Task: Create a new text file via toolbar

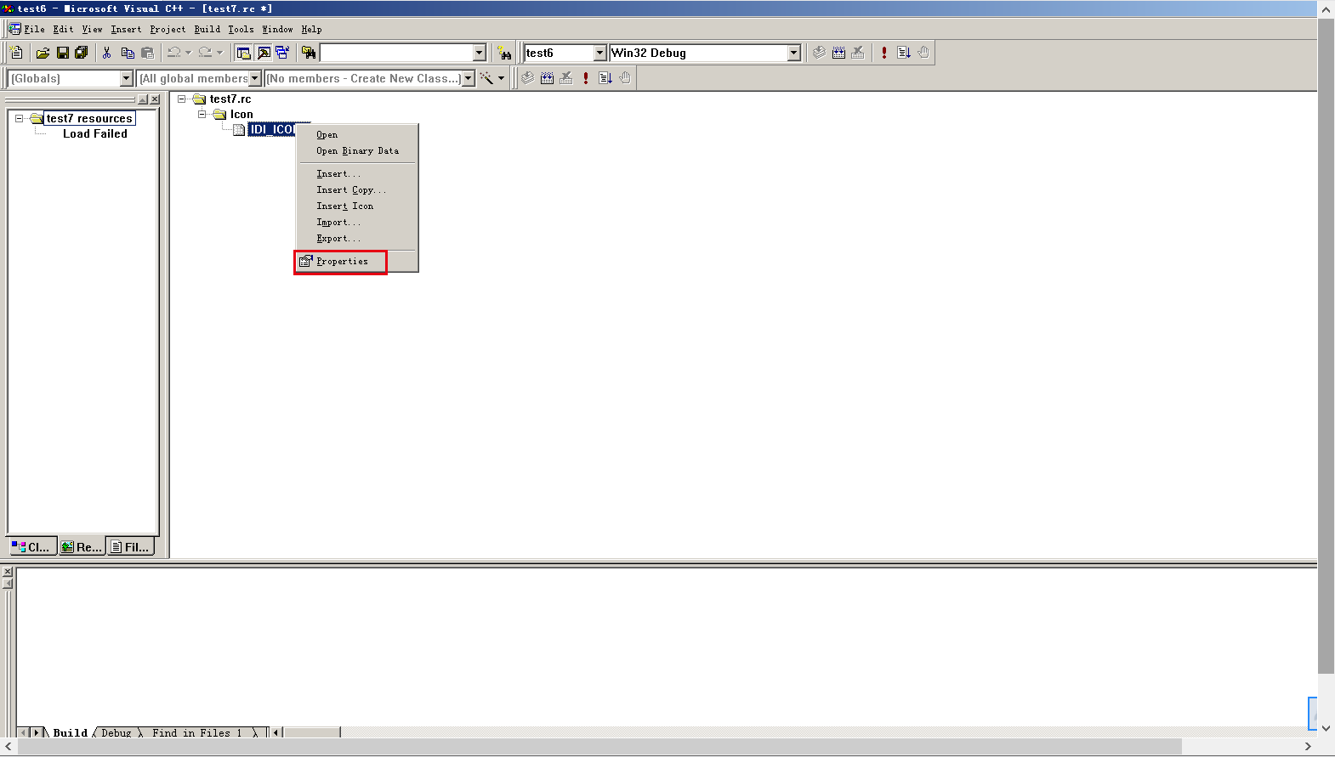Action: tap(16, 53)
